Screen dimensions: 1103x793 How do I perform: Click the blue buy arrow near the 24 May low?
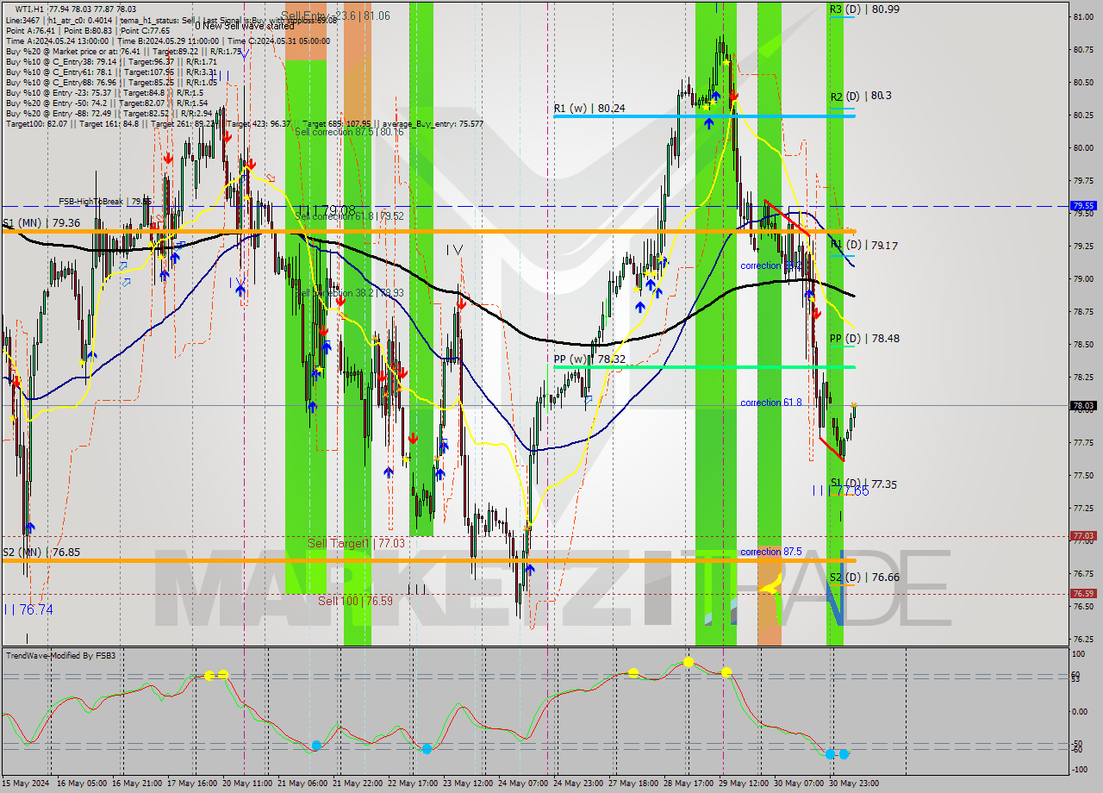530,569
